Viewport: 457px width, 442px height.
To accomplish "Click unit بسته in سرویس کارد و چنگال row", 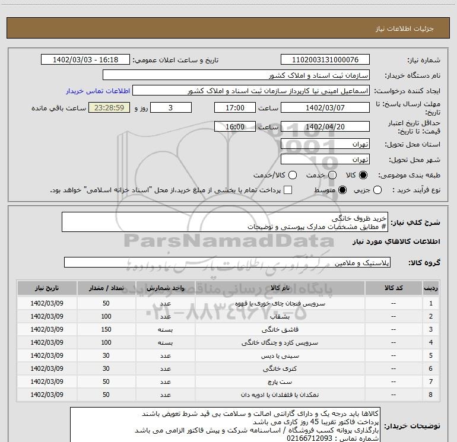I will pyautogui.click(x=165, y=343).
